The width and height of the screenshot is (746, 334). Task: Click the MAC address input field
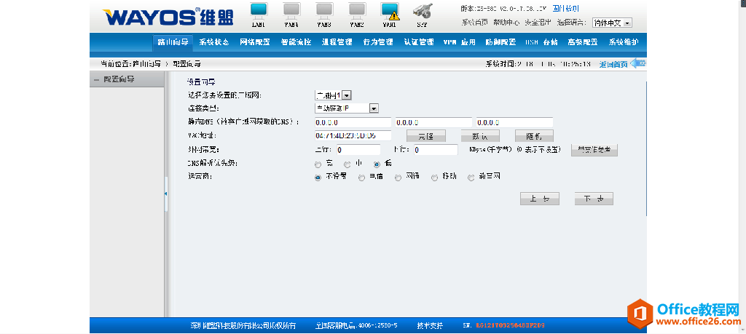pyautogui.click(x=353, y=135)
